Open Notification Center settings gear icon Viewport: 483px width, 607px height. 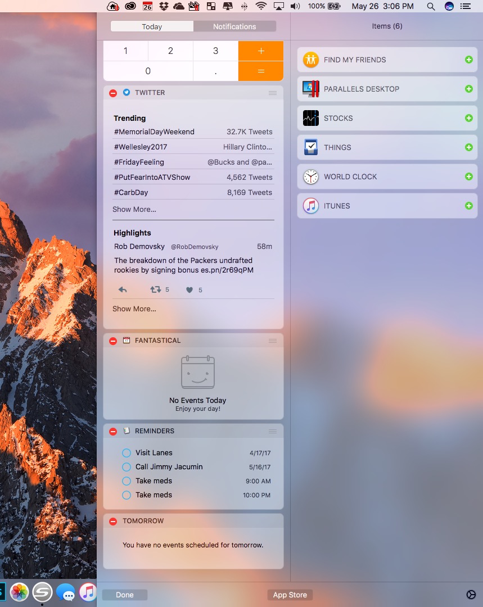pyautogui.click(x=471, y=595)
